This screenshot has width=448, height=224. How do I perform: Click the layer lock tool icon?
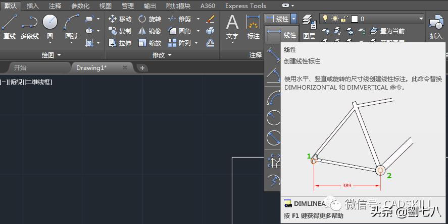(362, 31)
